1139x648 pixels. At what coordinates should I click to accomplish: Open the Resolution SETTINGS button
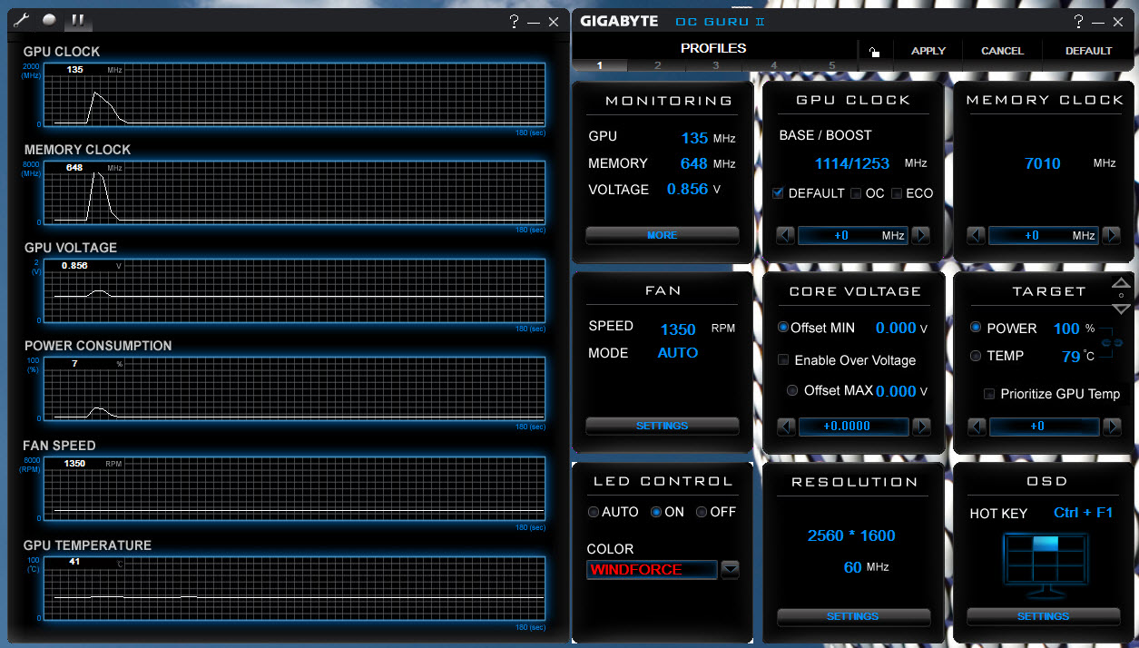point(853,617)
